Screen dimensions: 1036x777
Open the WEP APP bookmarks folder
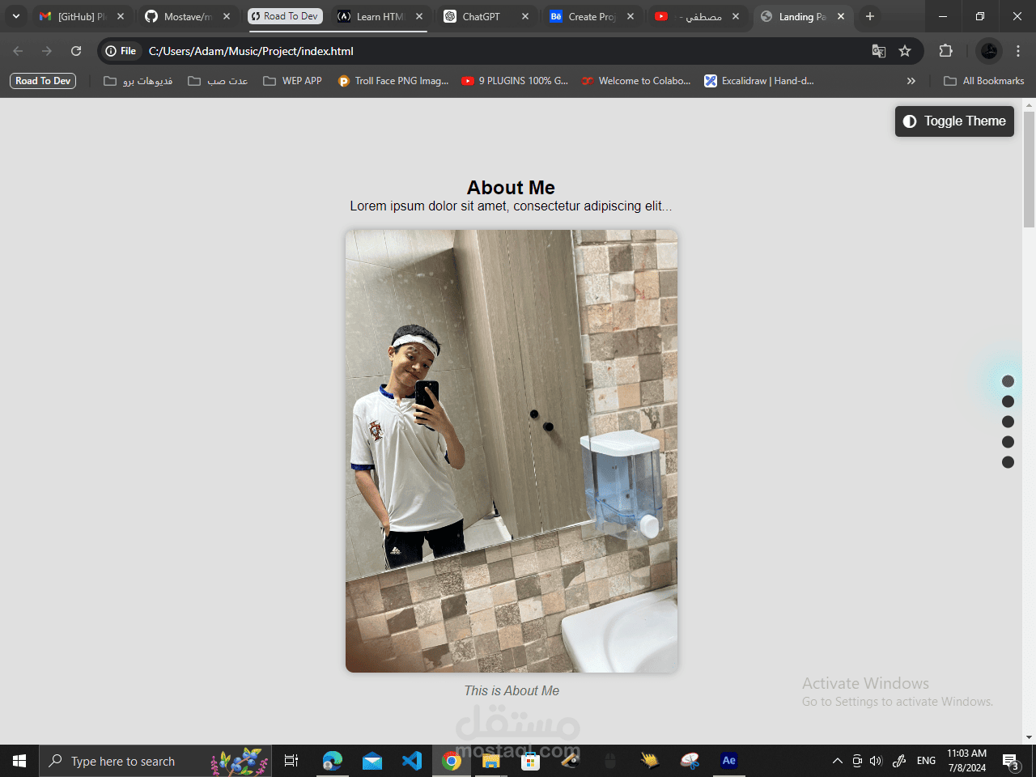click(x=292, y=81)
